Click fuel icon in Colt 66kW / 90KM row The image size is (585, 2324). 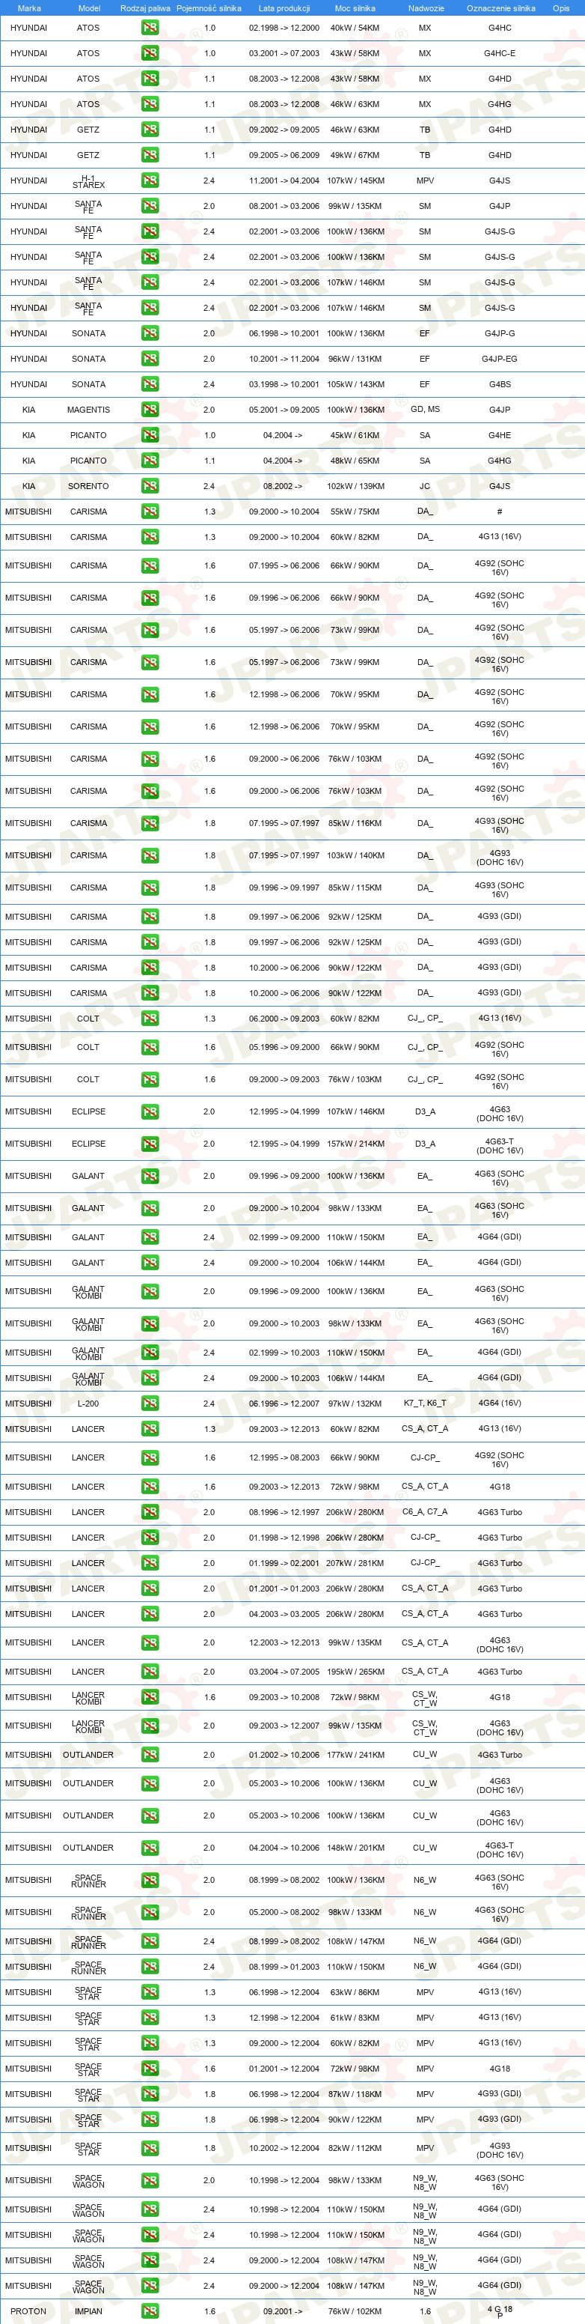pyautogui.click(x=150, y=1048)
